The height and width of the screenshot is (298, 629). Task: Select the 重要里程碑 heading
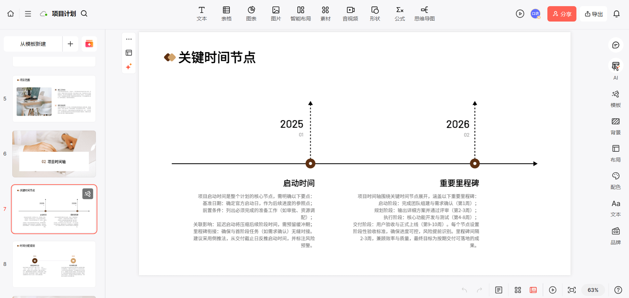pos(459,183)
